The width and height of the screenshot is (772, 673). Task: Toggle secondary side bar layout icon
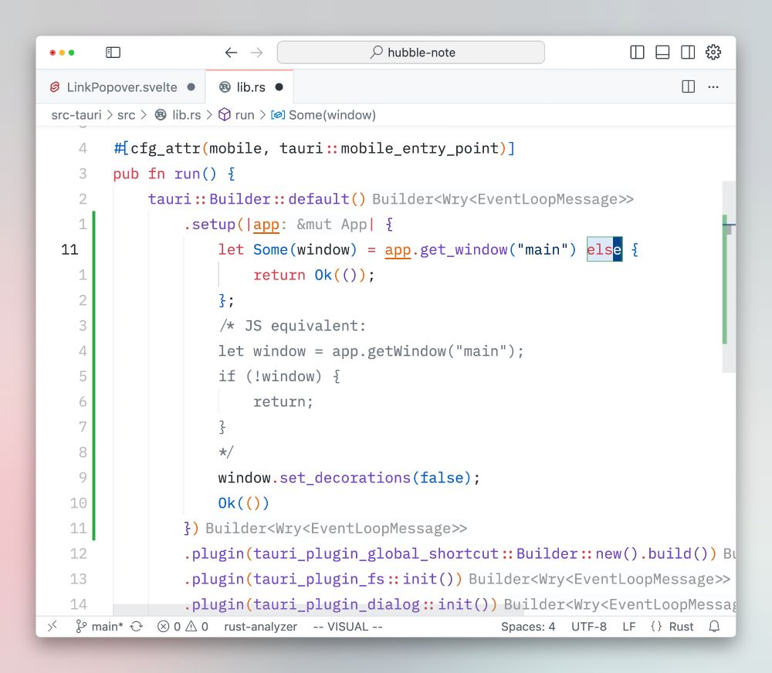coord(688,52)
